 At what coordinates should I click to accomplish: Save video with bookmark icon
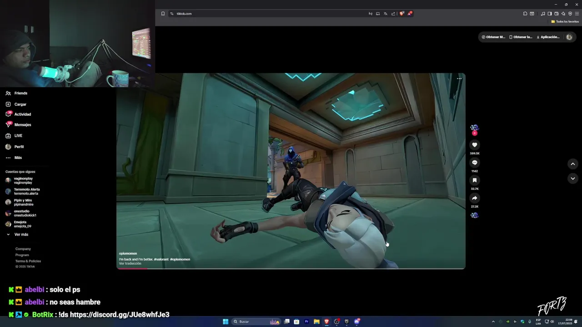pos(474,180)
